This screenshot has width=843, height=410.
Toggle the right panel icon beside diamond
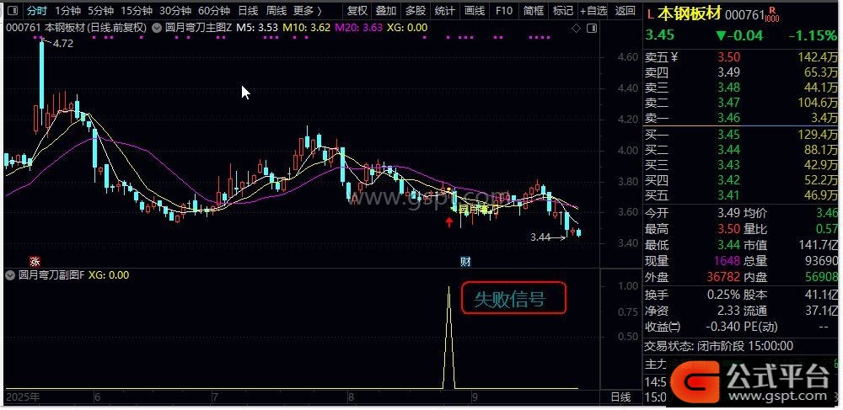pos(592,29)
